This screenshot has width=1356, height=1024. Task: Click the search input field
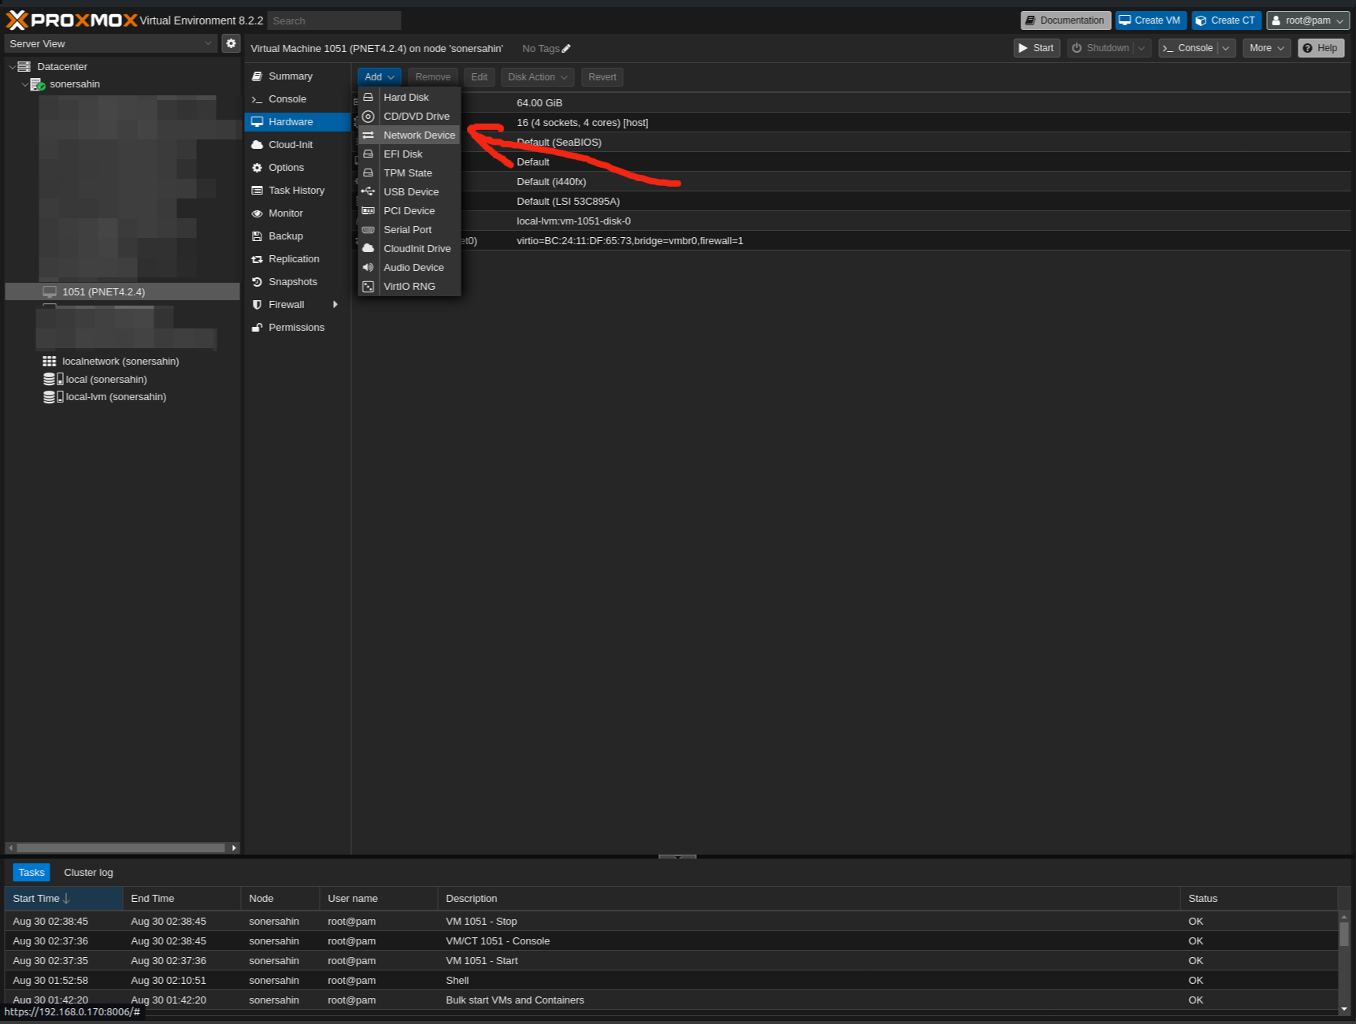334,20
